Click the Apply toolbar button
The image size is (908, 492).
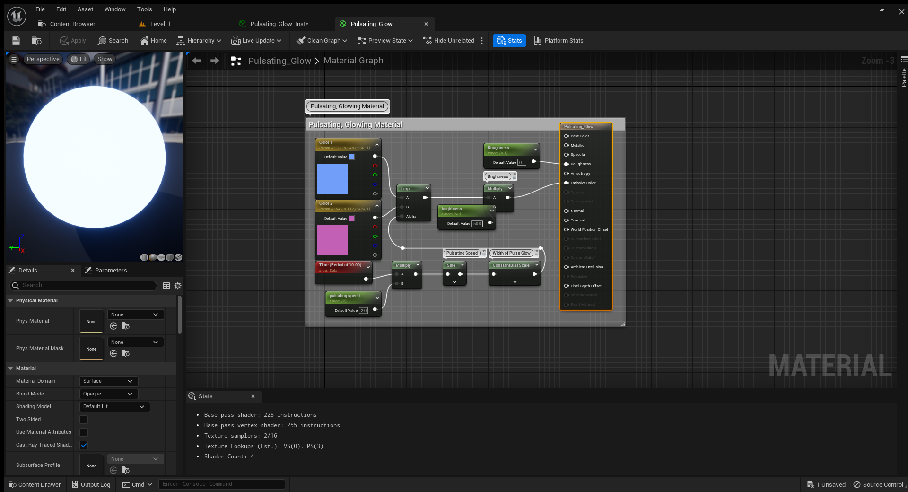[73, 41]
